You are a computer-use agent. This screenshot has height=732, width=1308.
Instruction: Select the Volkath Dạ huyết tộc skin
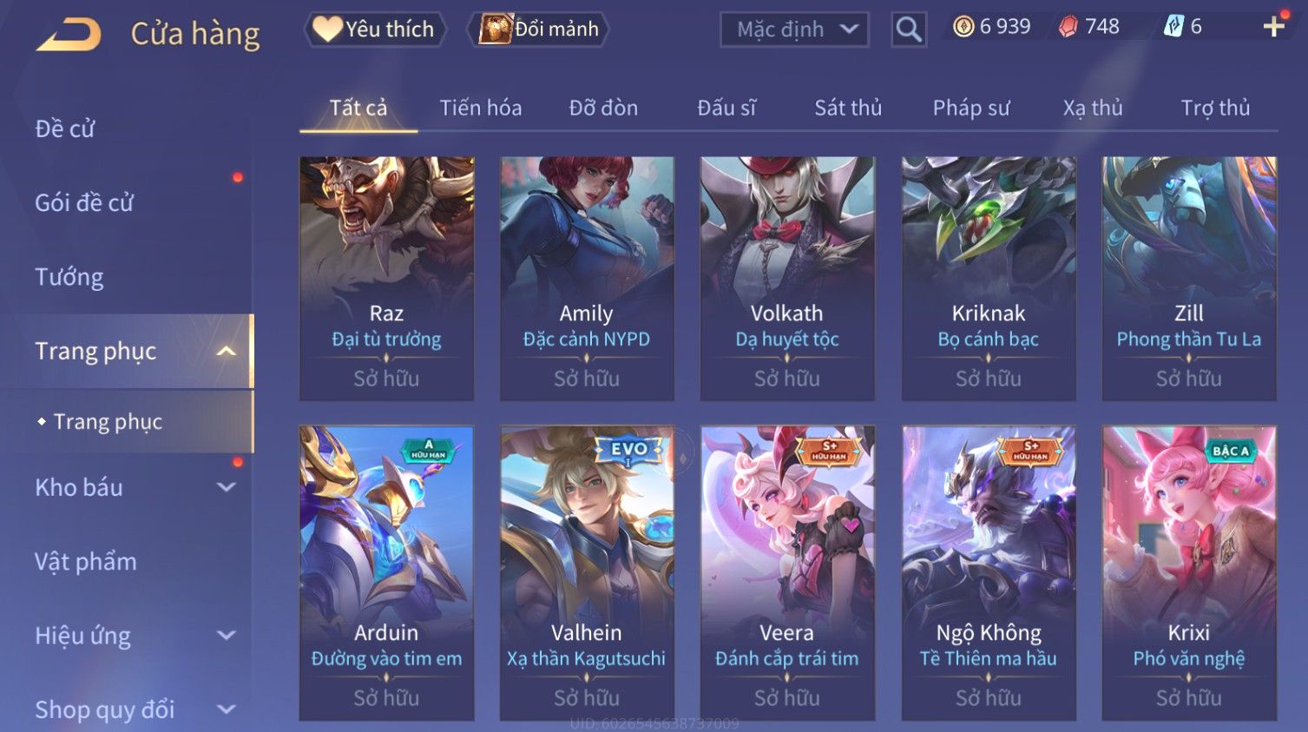click(x=787, y=279)
